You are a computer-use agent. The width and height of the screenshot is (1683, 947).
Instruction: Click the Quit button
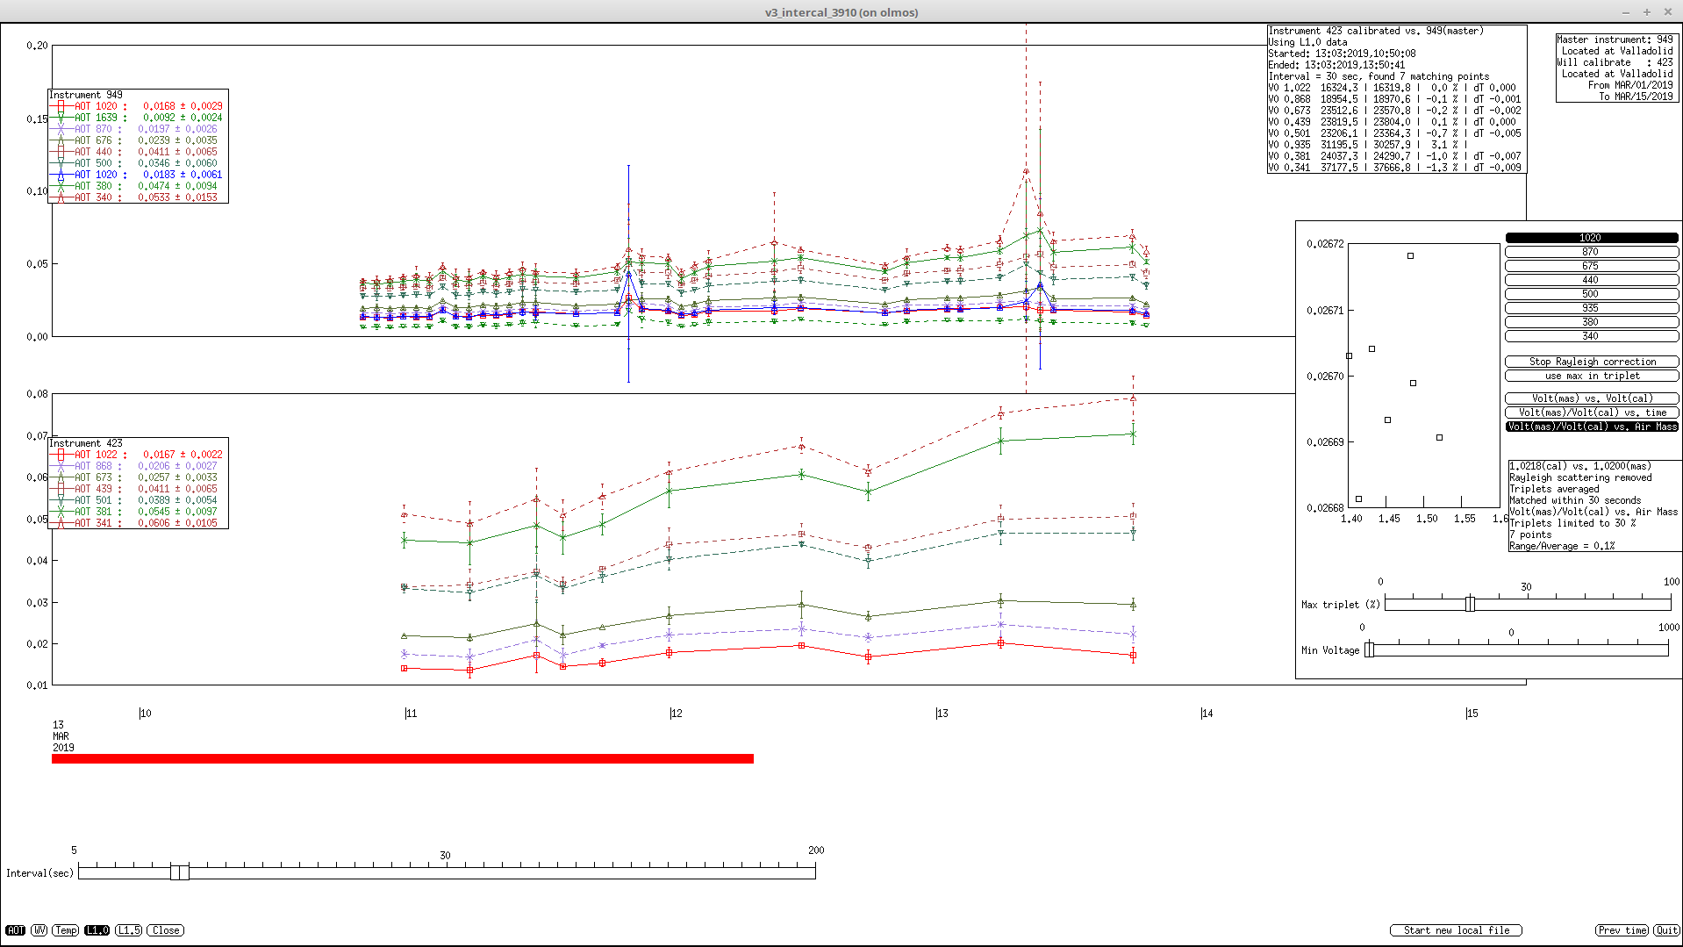pos(1666,930)
